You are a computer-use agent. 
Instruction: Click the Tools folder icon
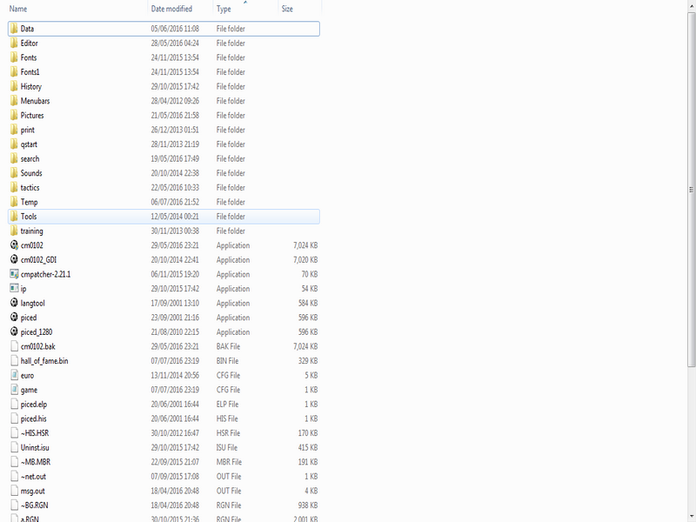pos(14,217)
